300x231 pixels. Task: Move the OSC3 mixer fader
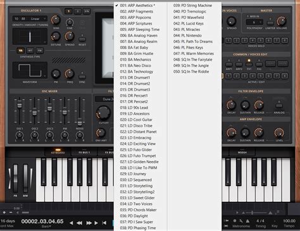(49, 107)
